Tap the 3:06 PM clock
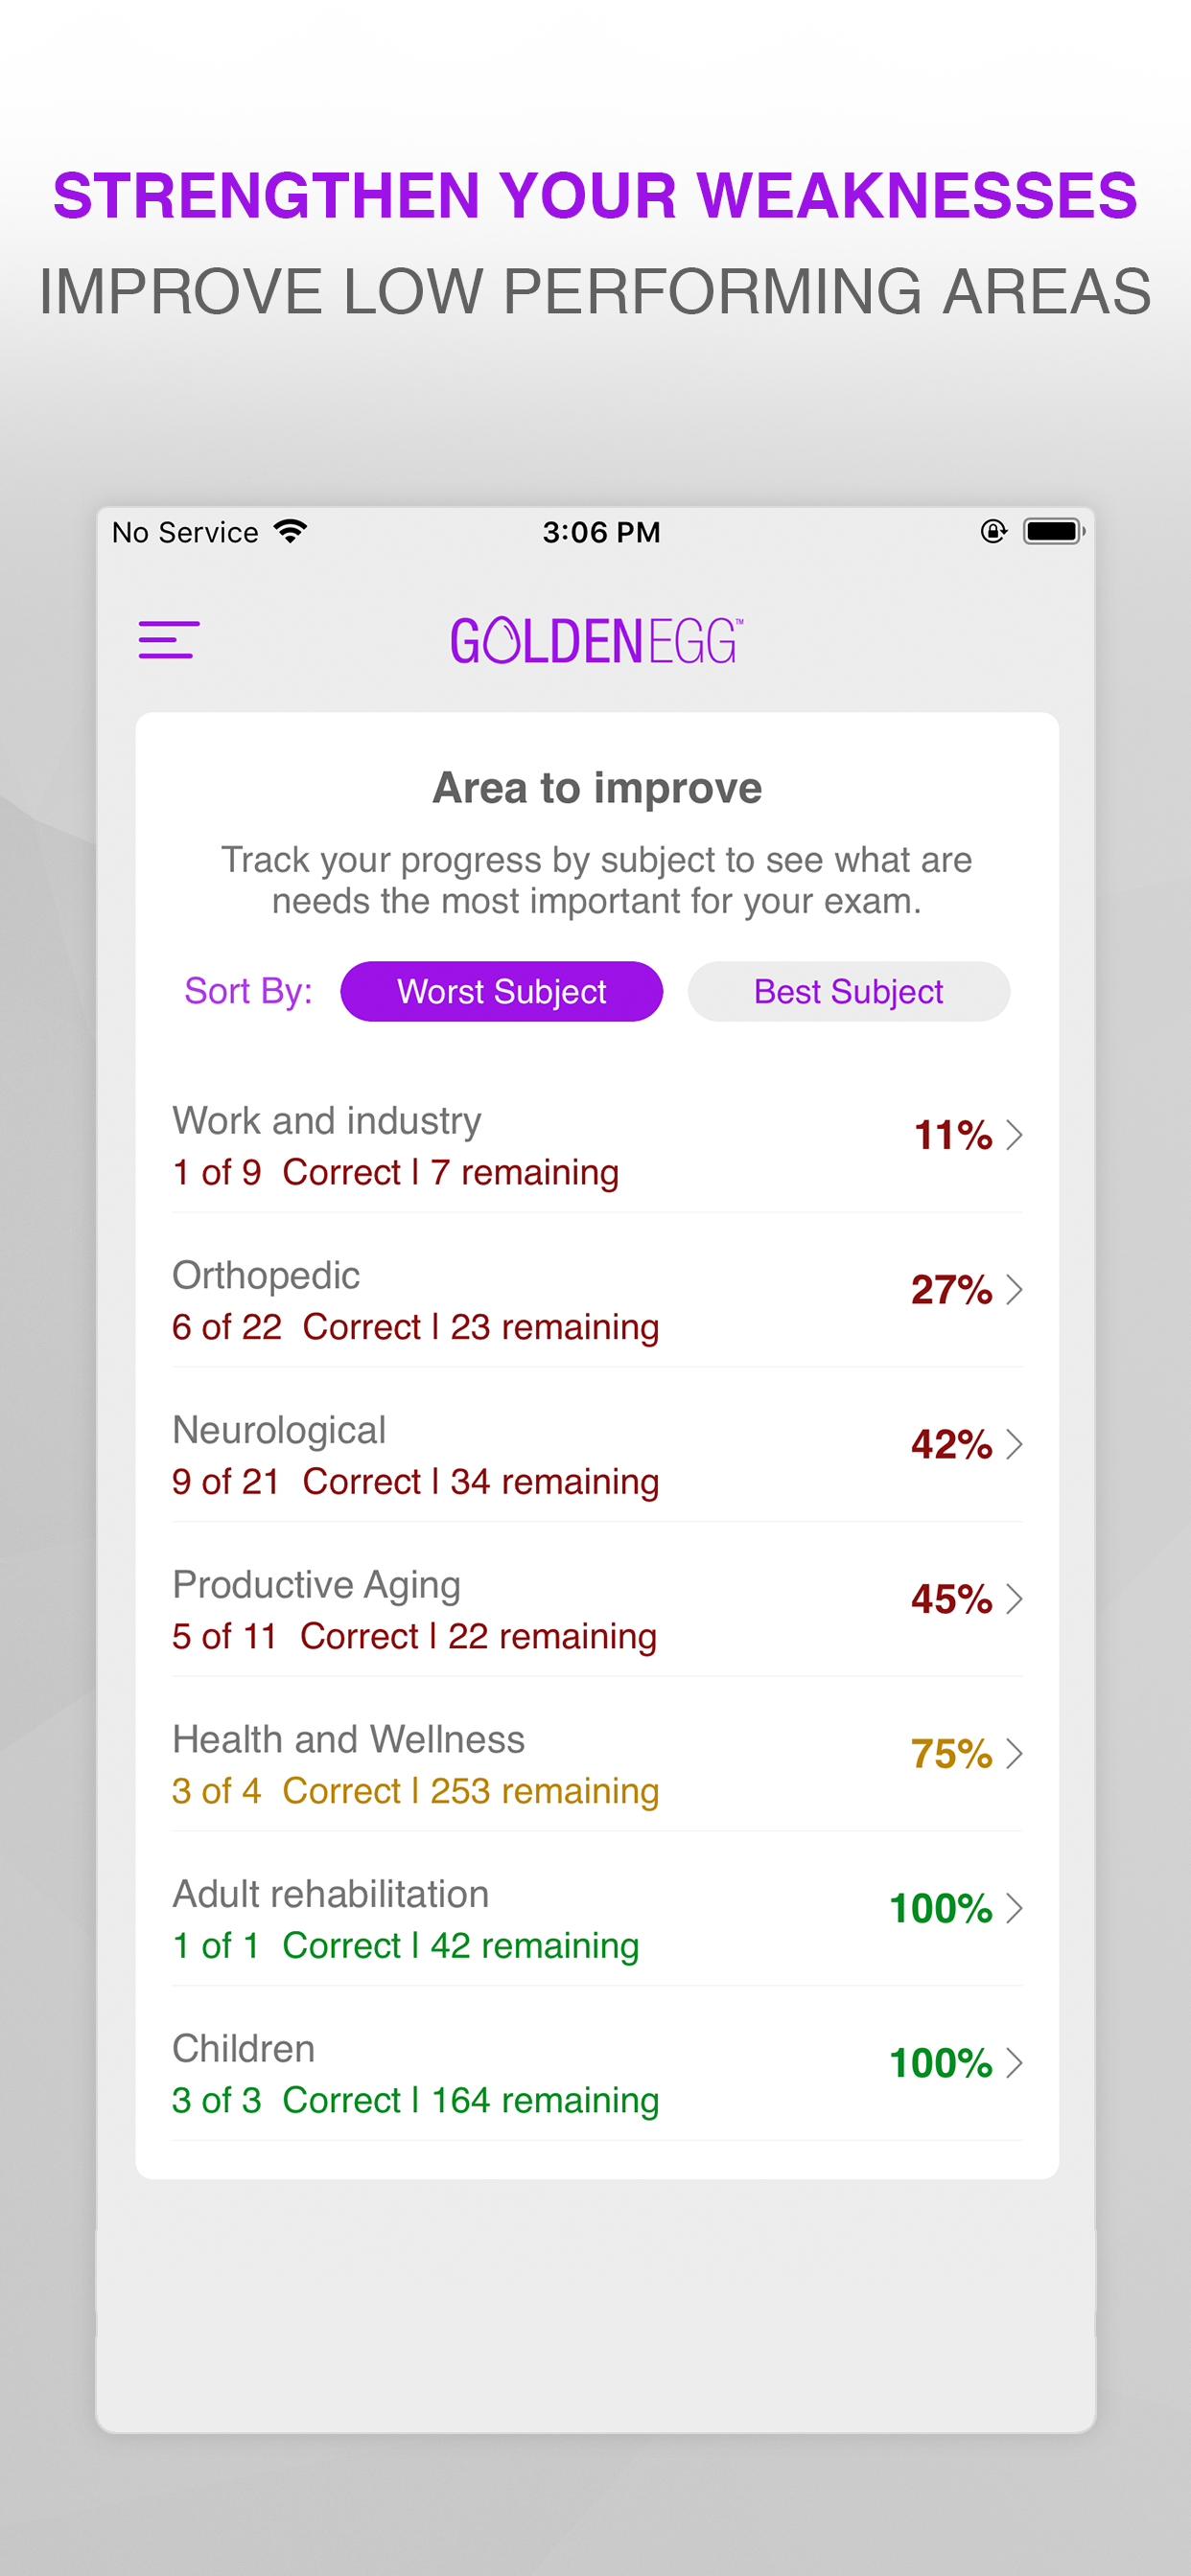Image resolution: width=1191 pixels, height=2576 pixels. 601,532
